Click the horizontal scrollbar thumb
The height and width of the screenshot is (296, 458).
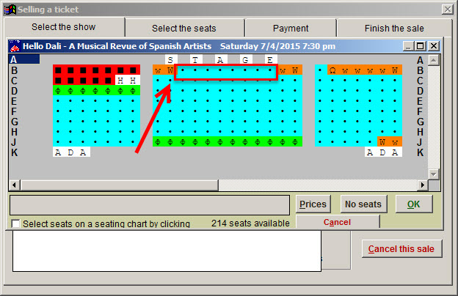point(119,185)
